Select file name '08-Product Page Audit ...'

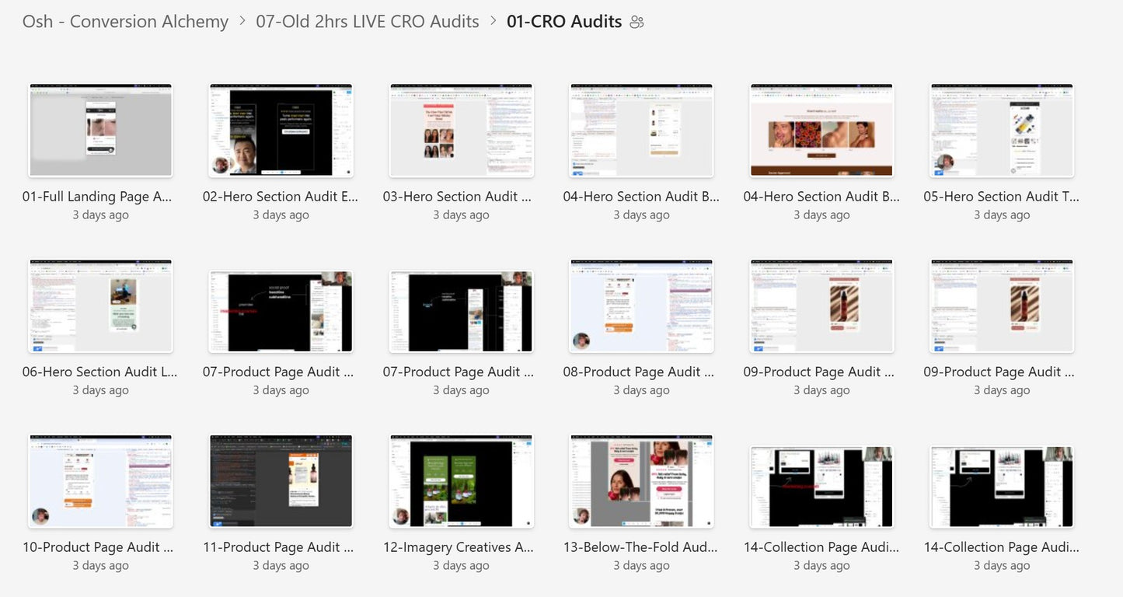pyautogui.click(x=639, y=372)
